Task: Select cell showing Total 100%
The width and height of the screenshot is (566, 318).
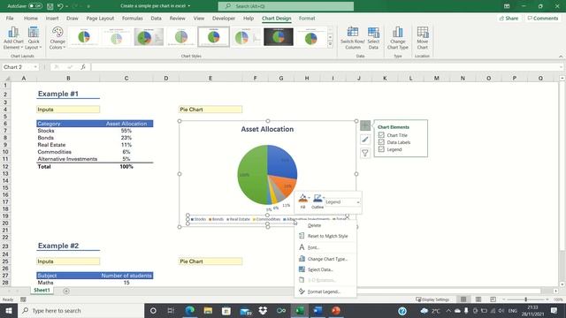Action: coord(126,167)
